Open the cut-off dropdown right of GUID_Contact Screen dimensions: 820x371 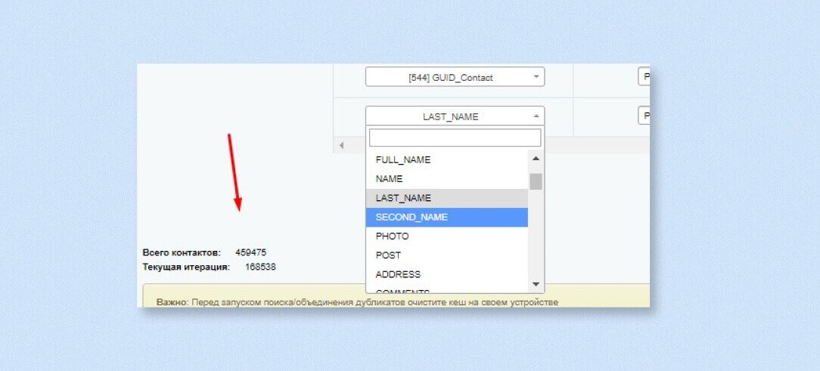[644, 77]
